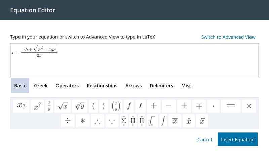Insert the therefore three-dots symbol
The image size is (269, 157).
(x=98, y=121)
